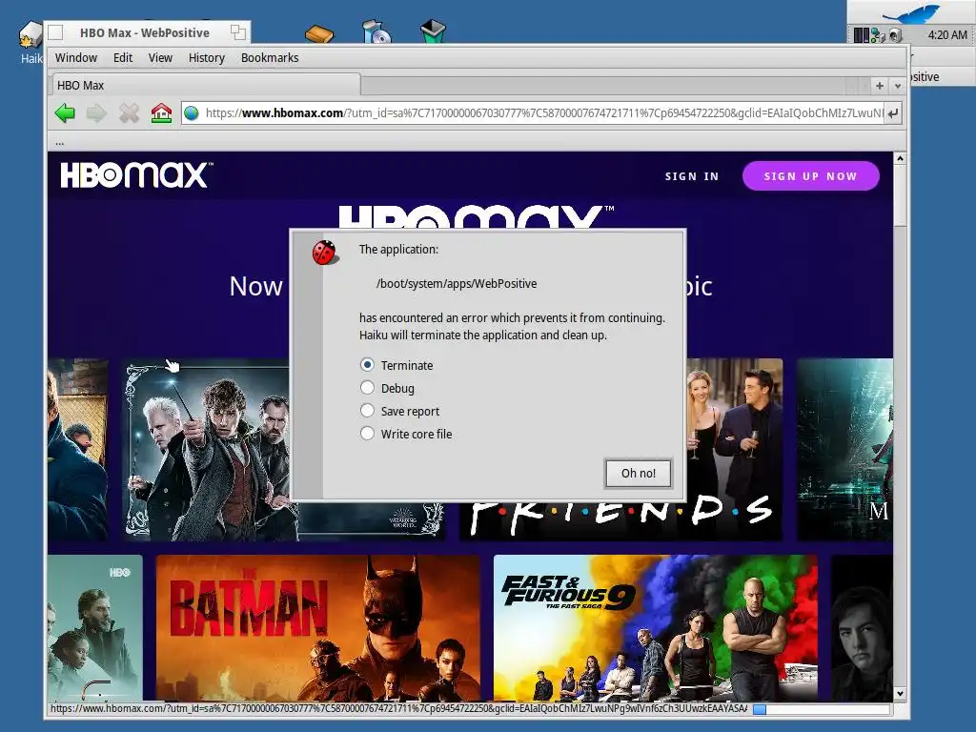Click the 4:20 AM clock in Deskbar

click(x=947, y=35)
